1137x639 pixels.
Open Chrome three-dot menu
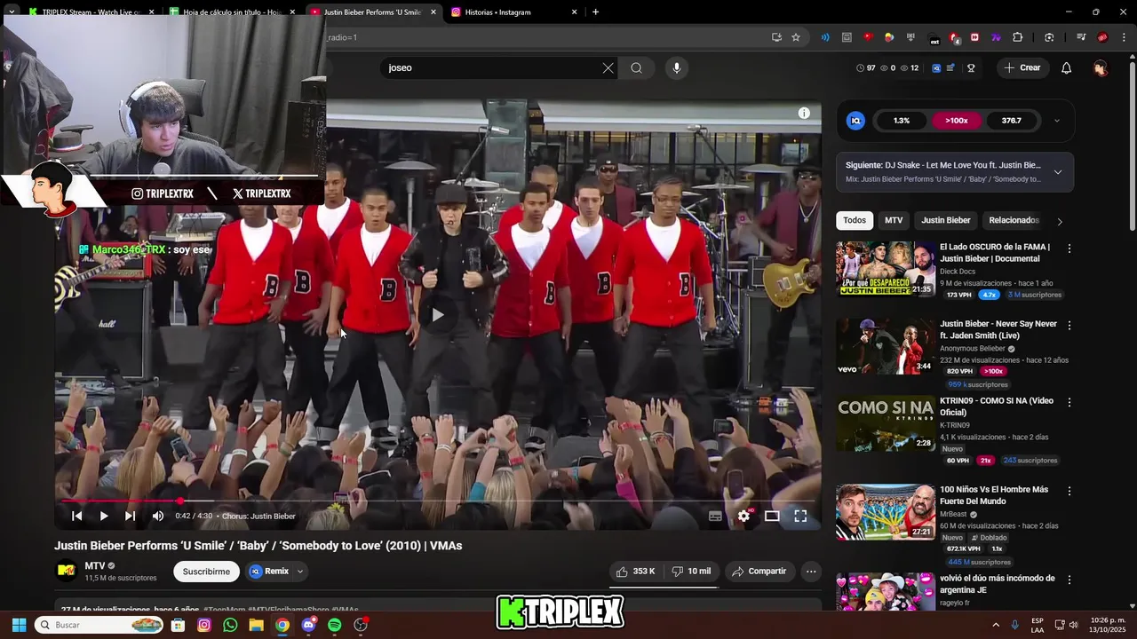click(1125, 37)
